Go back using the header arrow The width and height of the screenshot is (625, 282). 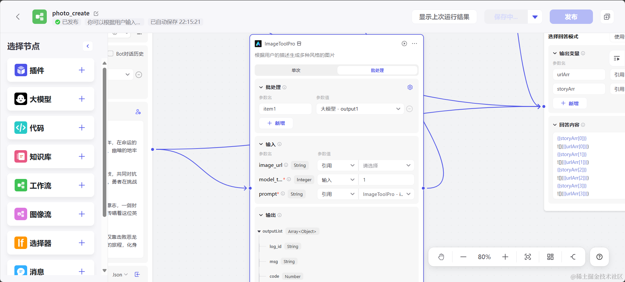point(18,17)
